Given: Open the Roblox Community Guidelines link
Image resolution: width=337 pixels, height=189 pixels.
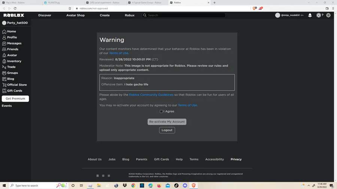Looking at the screenshot, I should click(x=151, y=95).
